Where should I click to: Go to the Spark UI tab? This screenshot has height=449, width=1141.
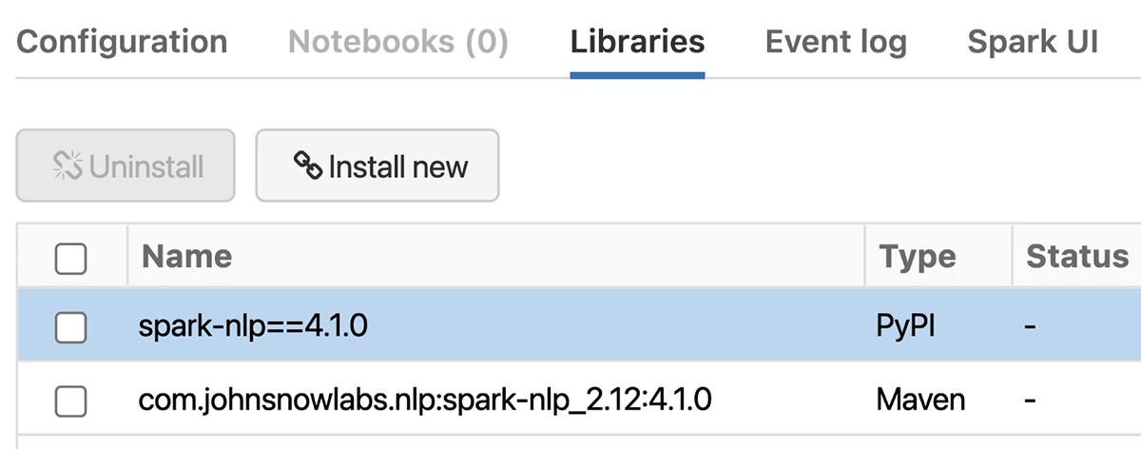click(1033, 42)
